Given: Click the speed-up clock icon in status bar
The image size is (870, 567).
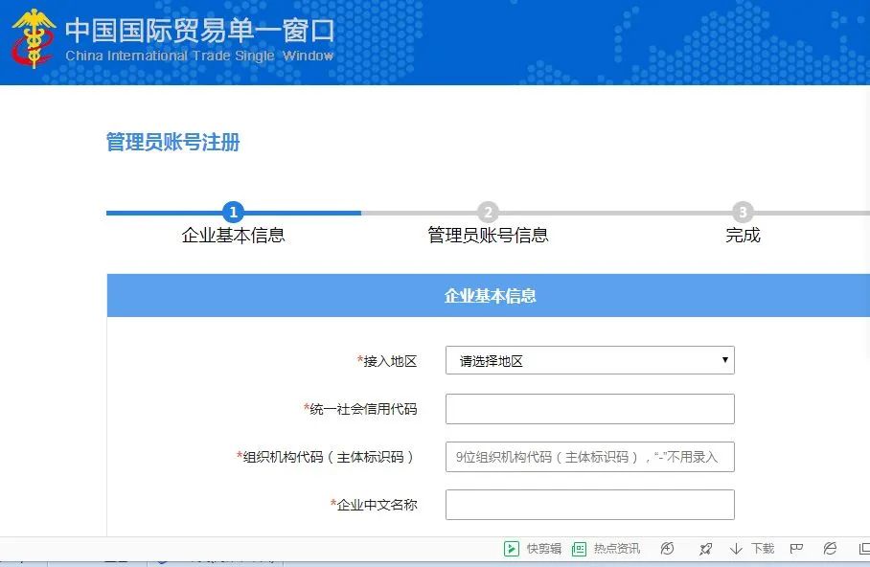Looking at the screenshot, I should pyautogui.click(x=668, y=549).
